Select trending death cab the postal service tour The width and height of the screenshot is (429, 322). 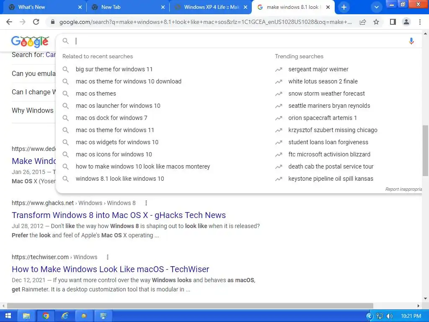tap(331, 166)
